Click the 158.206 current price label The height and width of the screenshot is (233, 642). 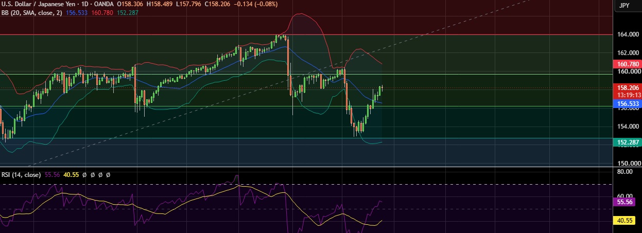pos(628,88)
